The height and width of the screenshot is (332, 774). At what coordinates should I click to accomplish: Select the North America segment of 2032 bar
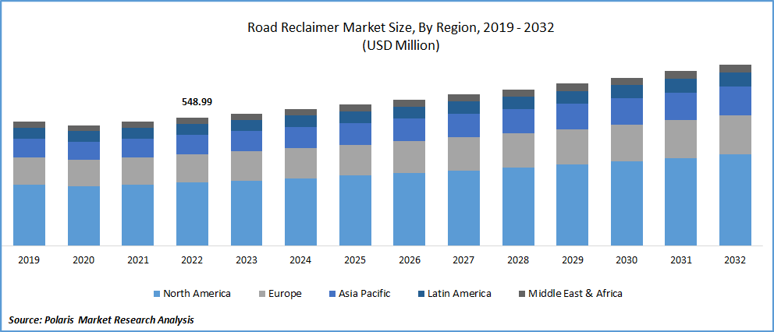(735, 200)
